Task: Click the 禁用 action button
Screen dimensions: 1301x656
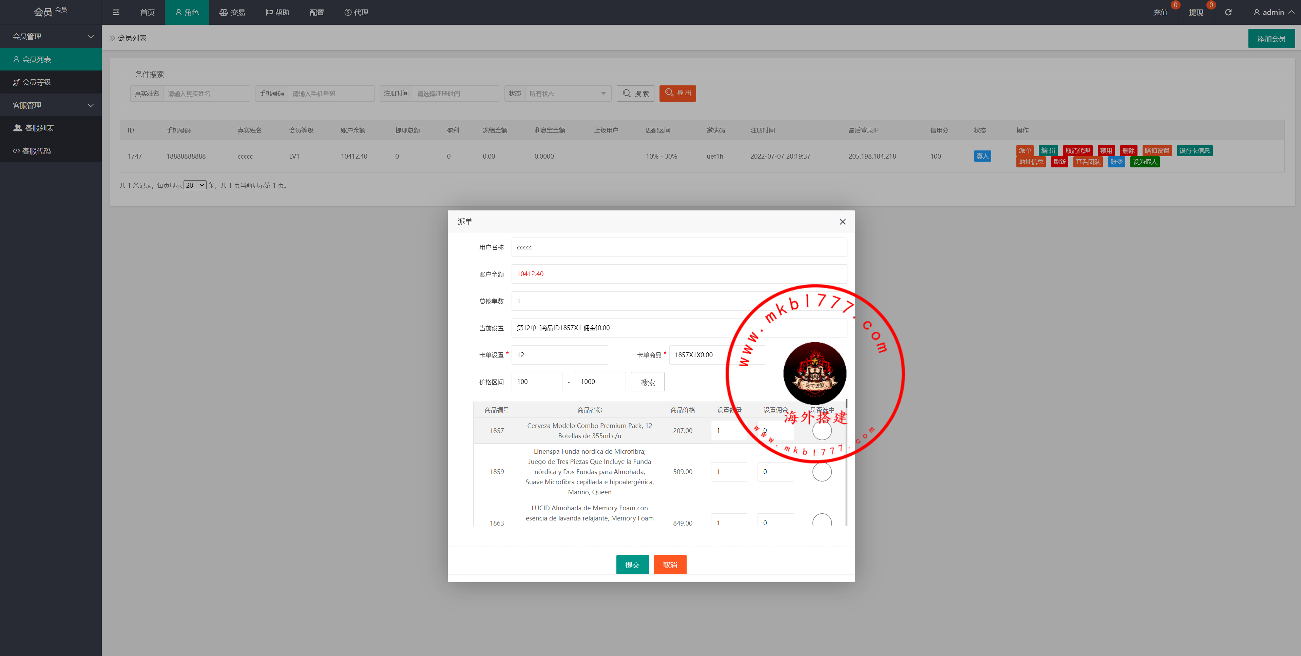Action: coord(1106,150)
